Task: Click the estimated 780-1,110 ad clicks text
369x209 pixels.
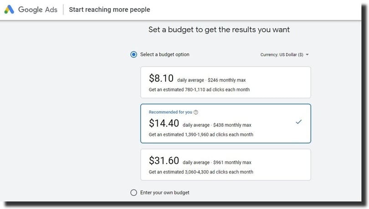Action: pos(199,90)
